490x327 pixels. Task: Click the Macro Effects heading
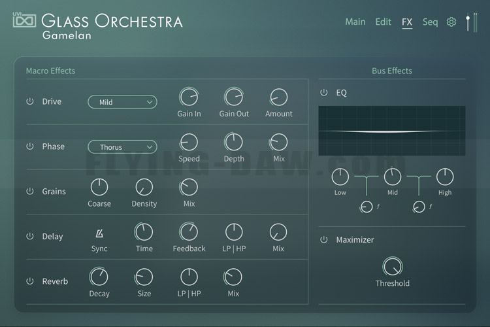50,71
